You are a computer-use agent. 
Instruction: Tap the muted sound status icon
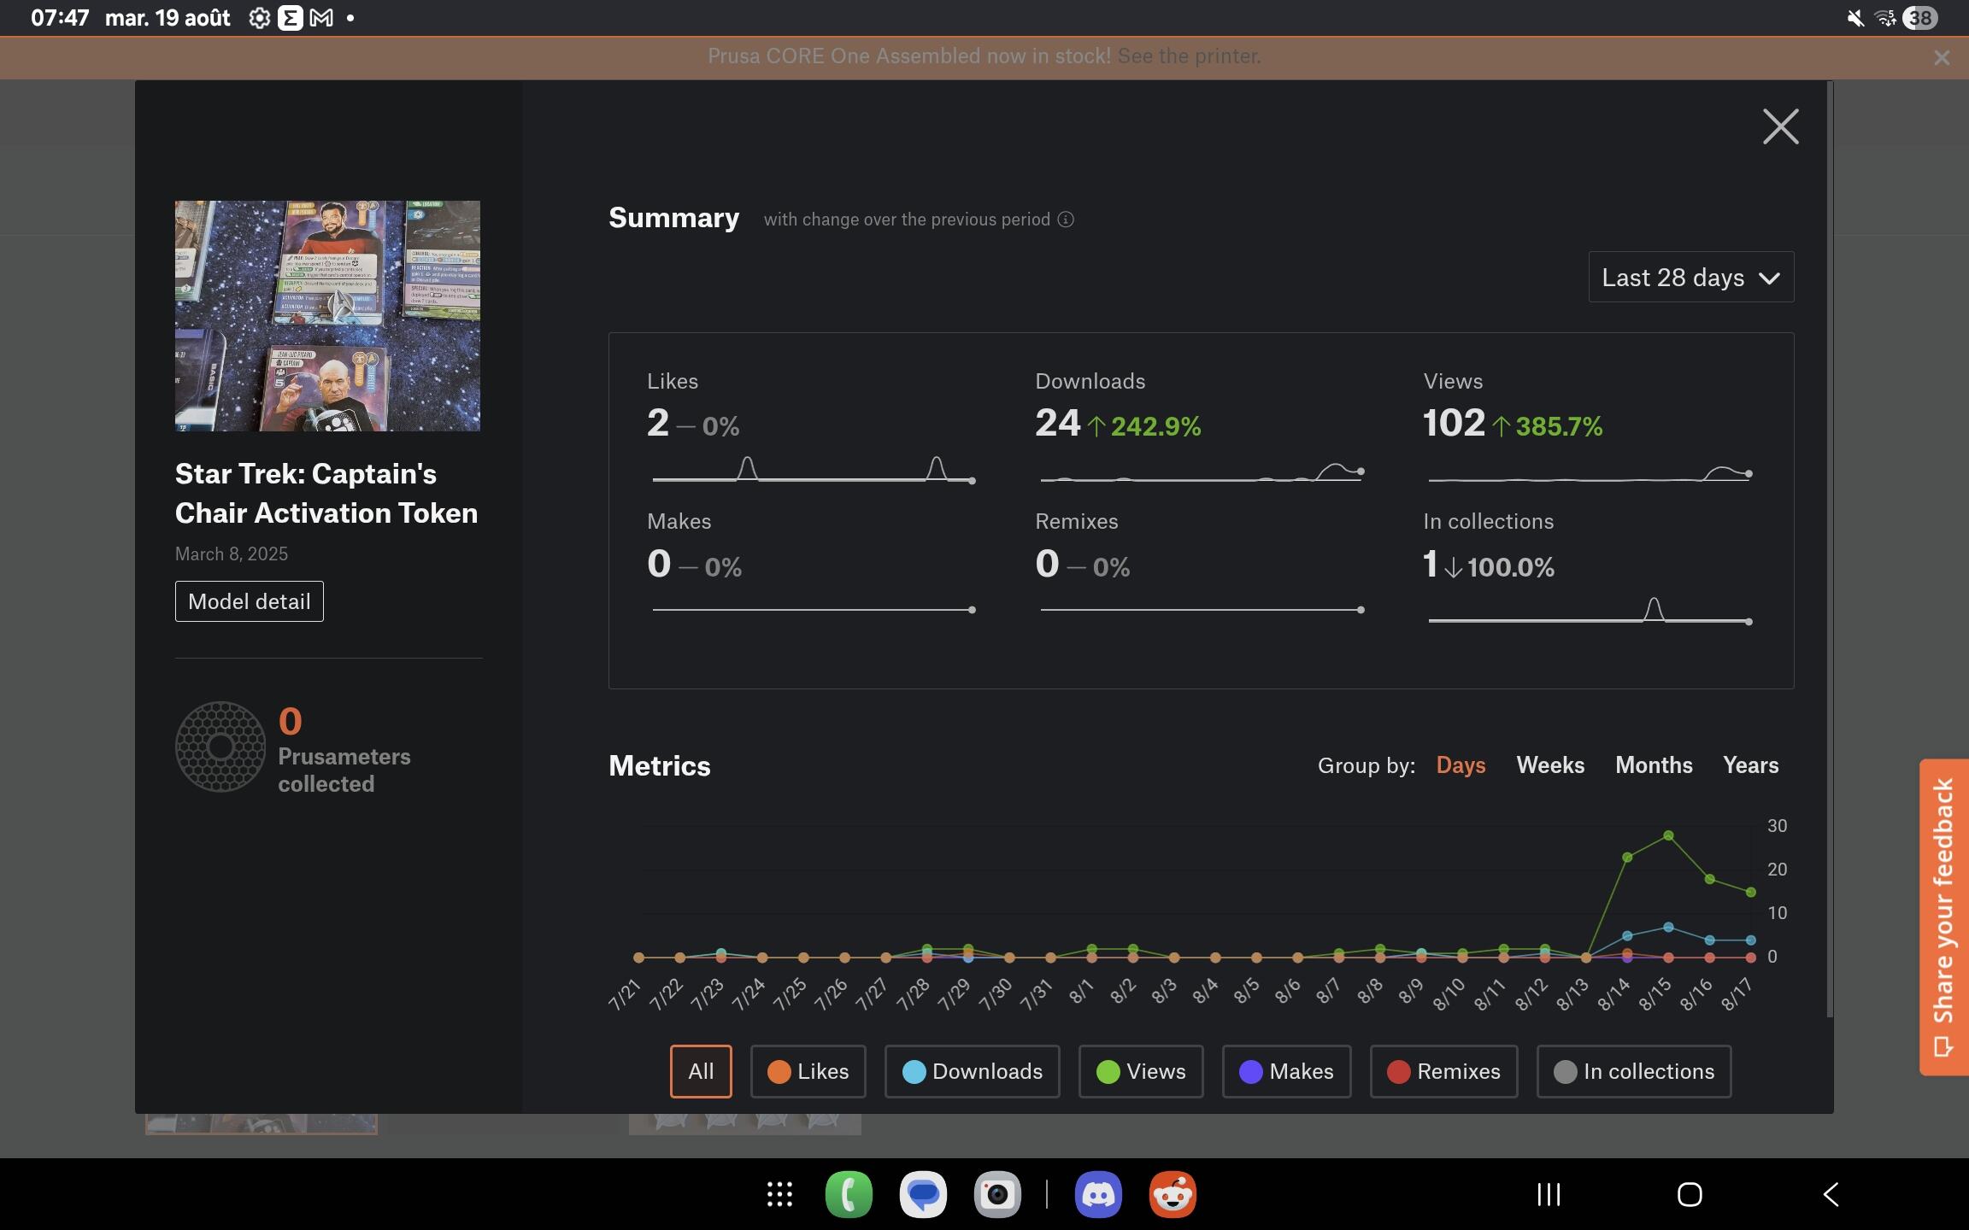pyautogui.click(x=1855, y=18)
